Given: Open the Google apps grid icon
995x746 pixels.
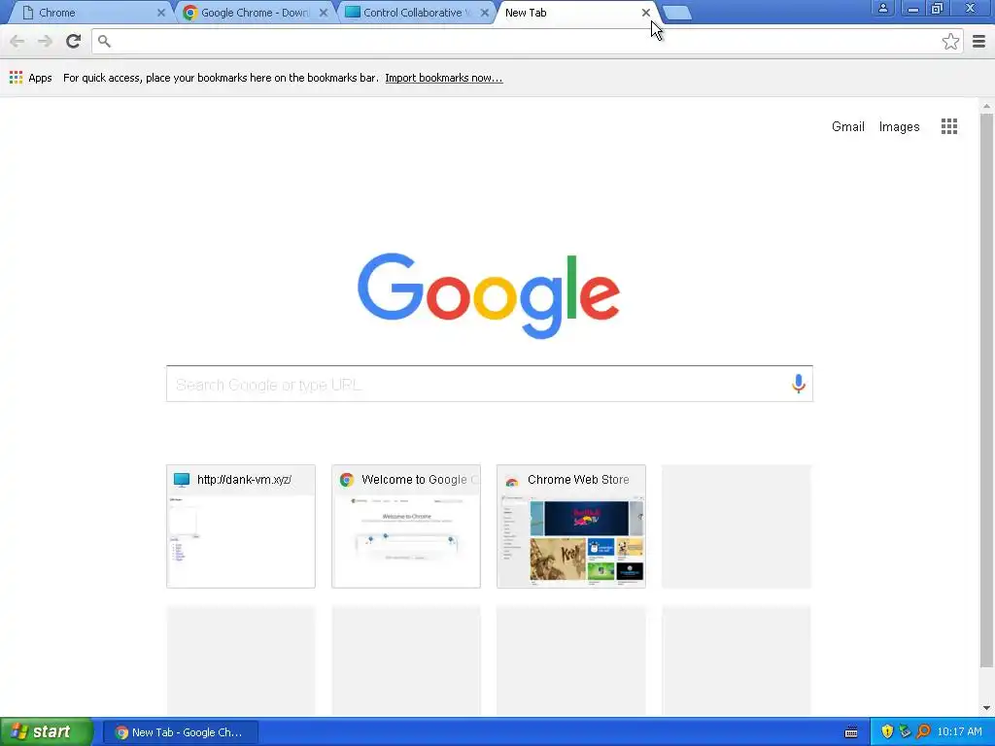Looking at the screenshot, I should (948, 126).
